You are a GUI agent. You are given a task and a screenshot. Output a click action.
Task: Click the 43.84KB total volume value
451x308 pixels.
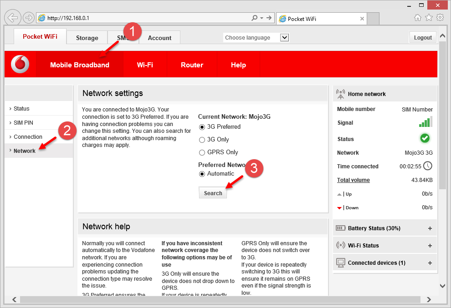coord(422,180)
